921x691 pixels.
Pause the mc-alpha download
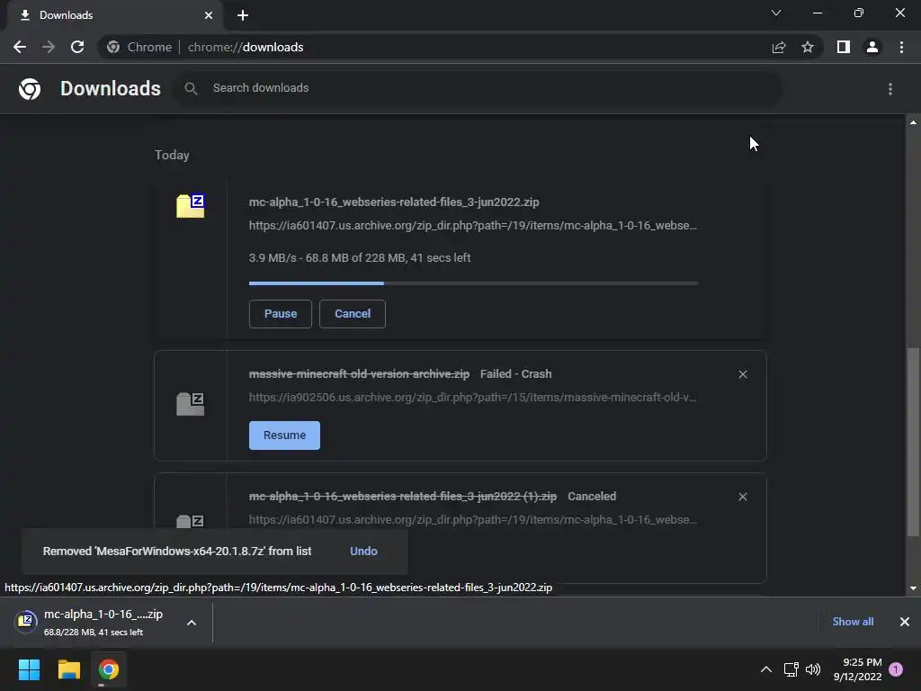281,314
